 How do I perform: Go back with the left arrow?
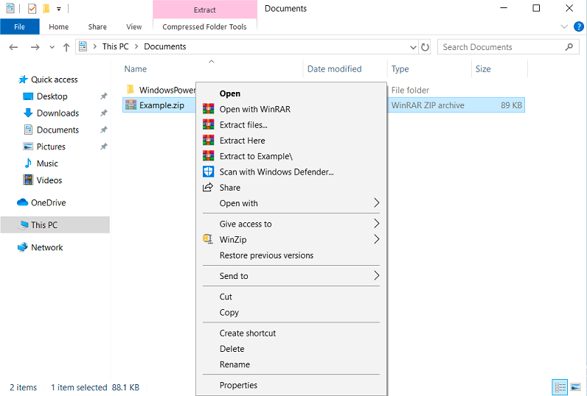click(13, 47)
